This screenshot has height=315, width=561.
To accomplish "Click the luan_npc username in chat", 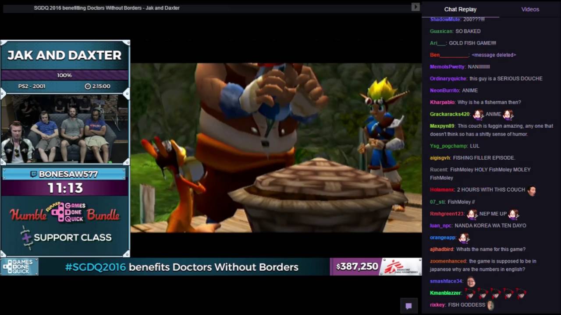I will pyautogui.click(x=440, y=225).
